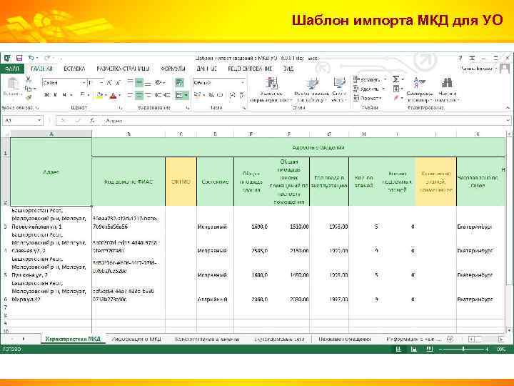Viewport: 514px width, 386px height.
Task: Open the fill color yellow swatch
Action: 100,95
